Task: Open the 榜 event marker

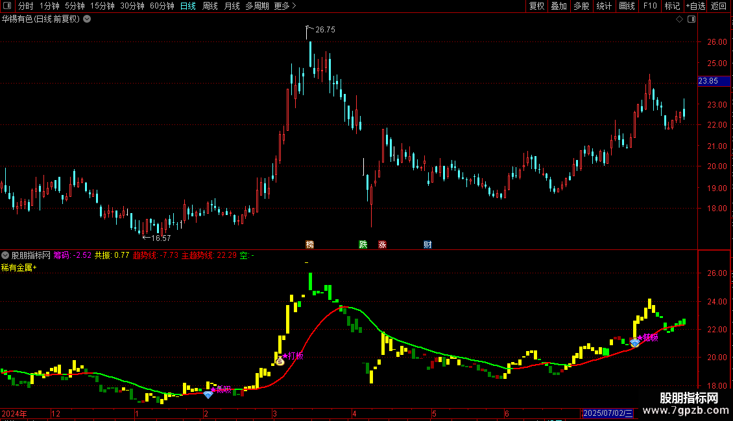Action: 309,245
